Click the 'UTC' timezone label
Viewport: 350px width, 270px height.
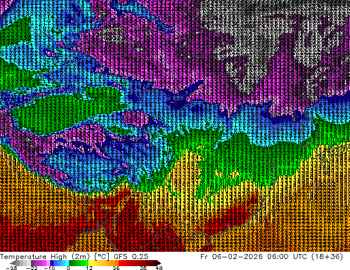(301, 257)
